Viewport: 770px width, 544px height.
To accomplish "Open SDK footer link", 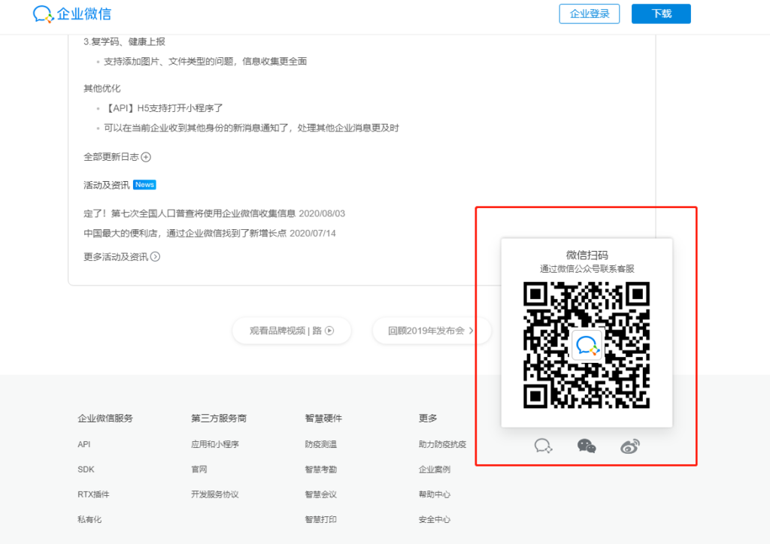I will pyautogui.click(x=86, y=470).
